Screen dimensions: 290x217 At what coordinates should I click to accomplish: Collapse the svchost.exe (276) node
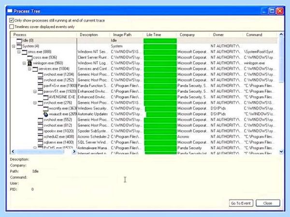tap(35, 103)
